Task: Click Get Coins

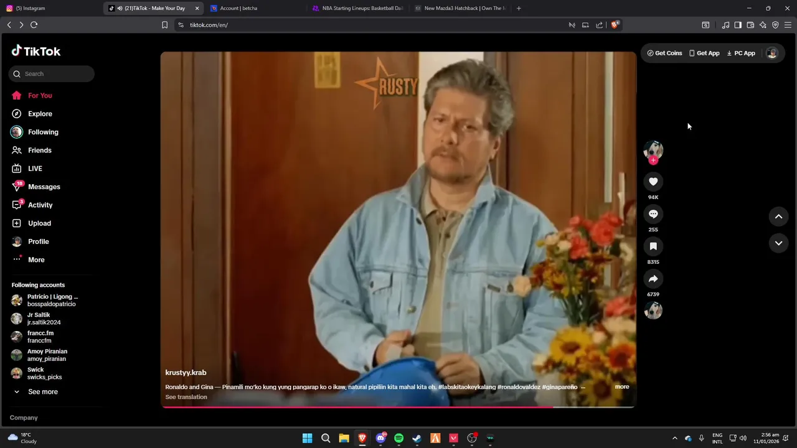Action: [x=665, y=53]
